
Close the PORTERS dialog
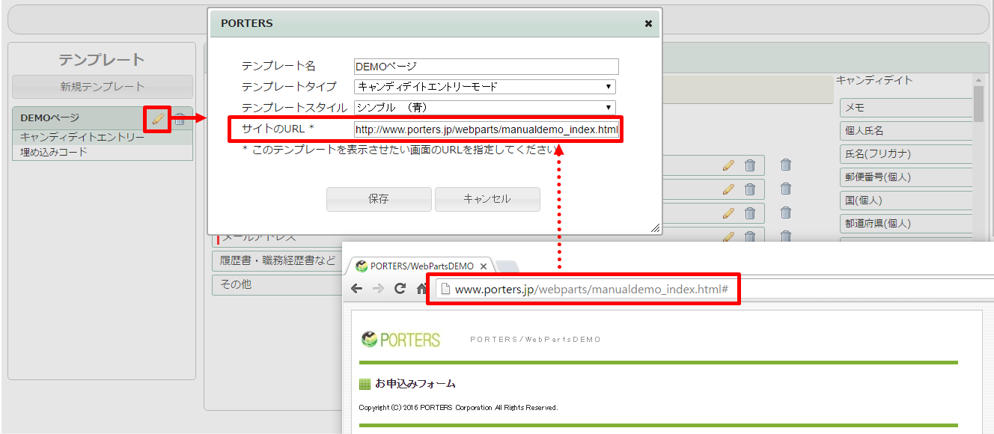coord(648,23)
